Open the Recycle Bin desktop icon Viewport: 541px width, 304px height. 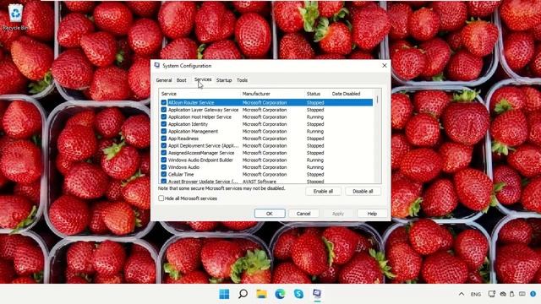coord(15,17)
